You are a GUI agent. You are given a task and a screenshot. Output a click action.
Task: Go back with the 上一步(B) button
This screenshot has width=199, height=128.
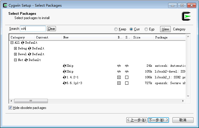137,120
